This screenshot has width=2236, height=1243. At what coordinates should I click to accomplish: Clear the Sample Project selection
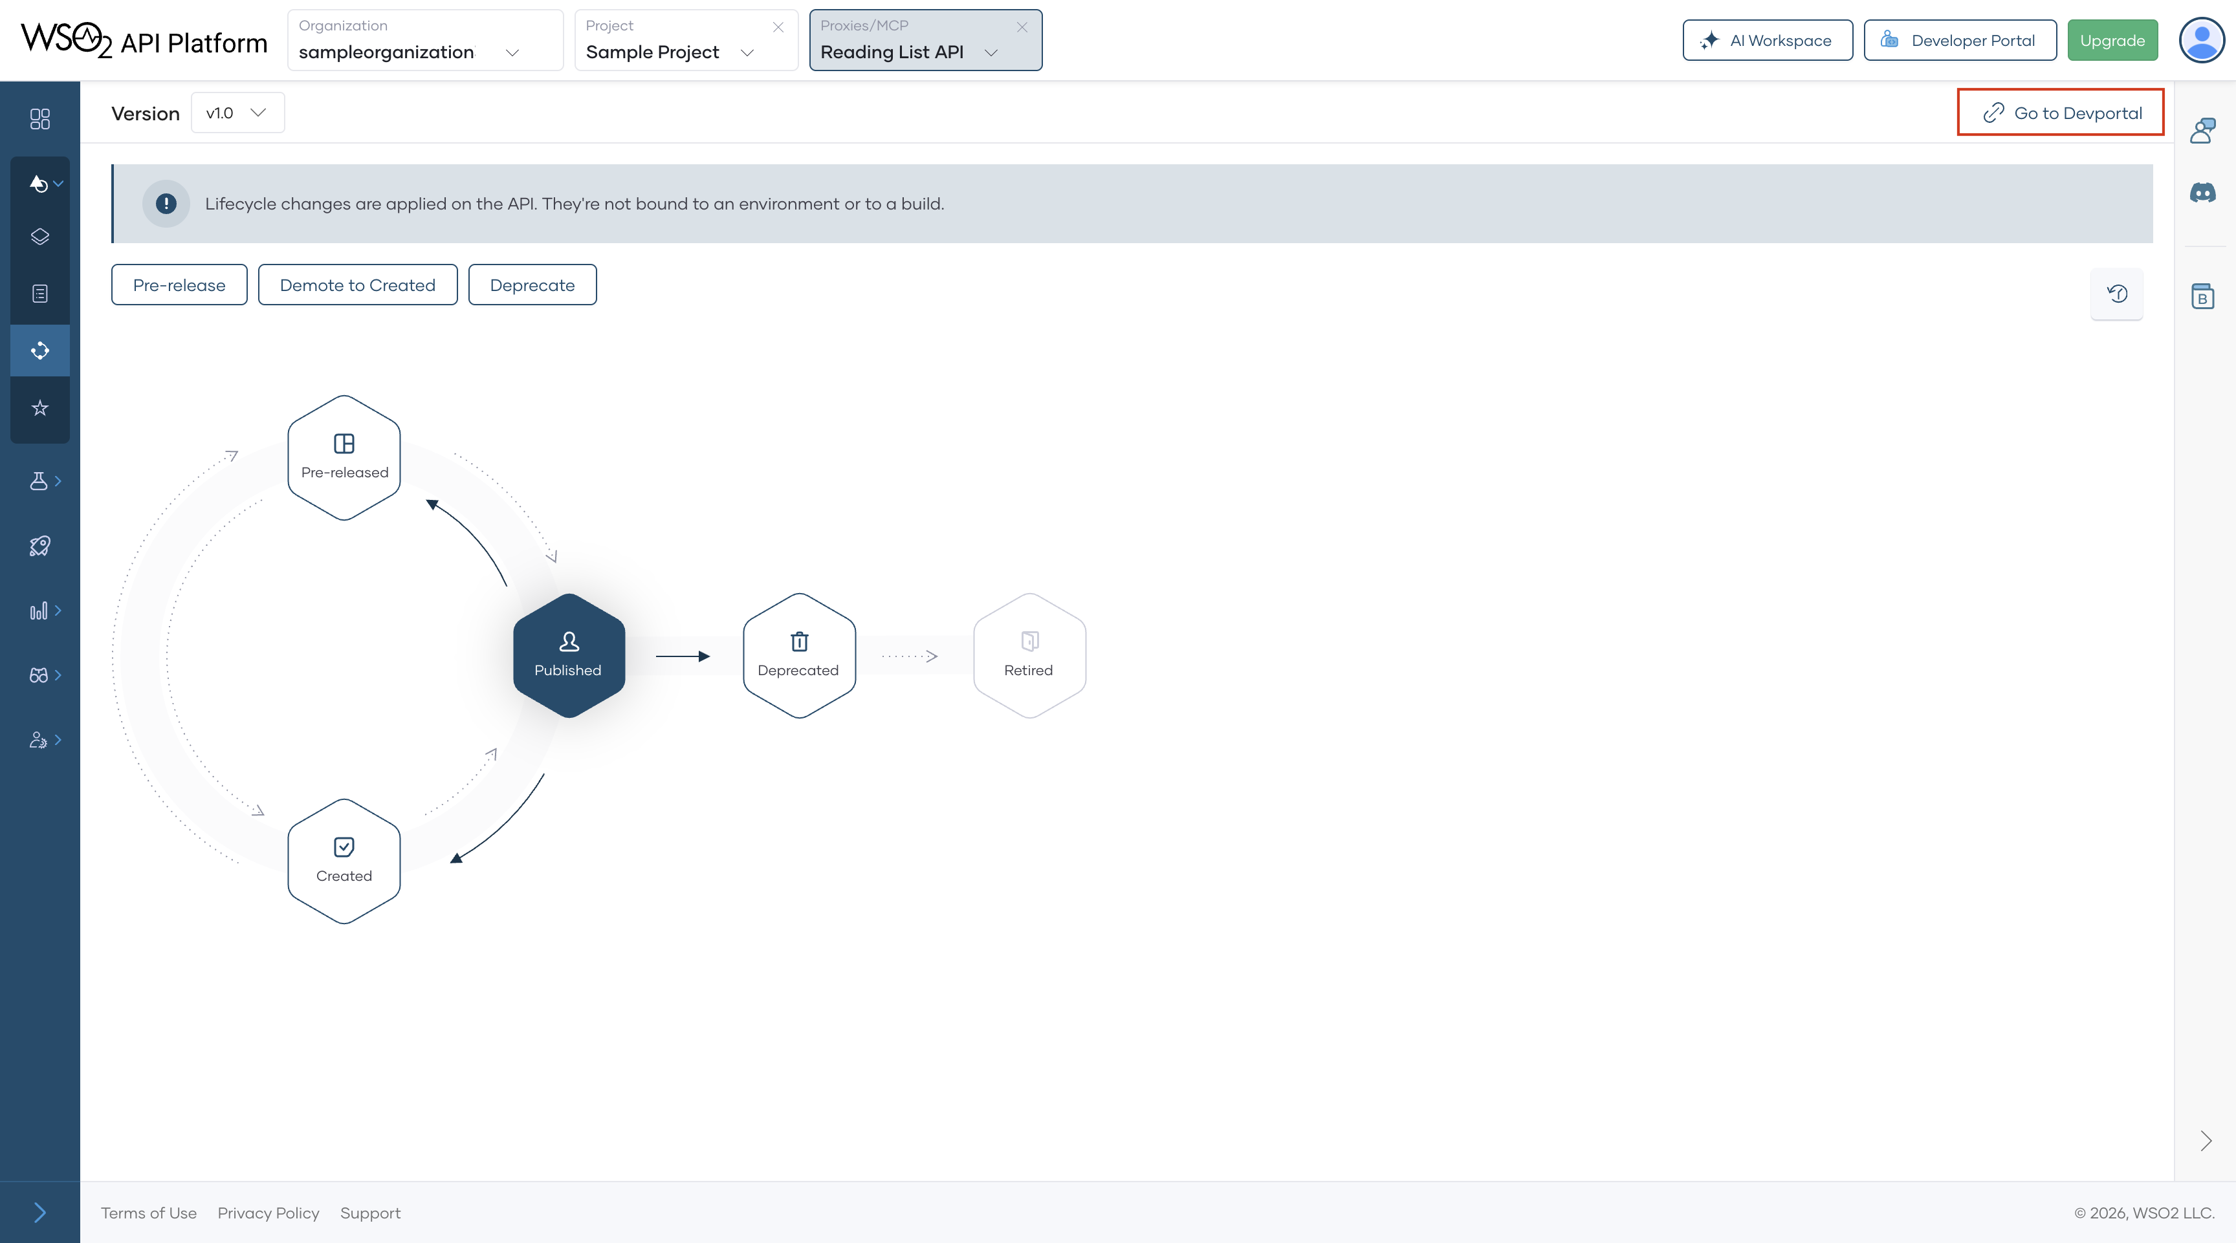click(778, 27)
